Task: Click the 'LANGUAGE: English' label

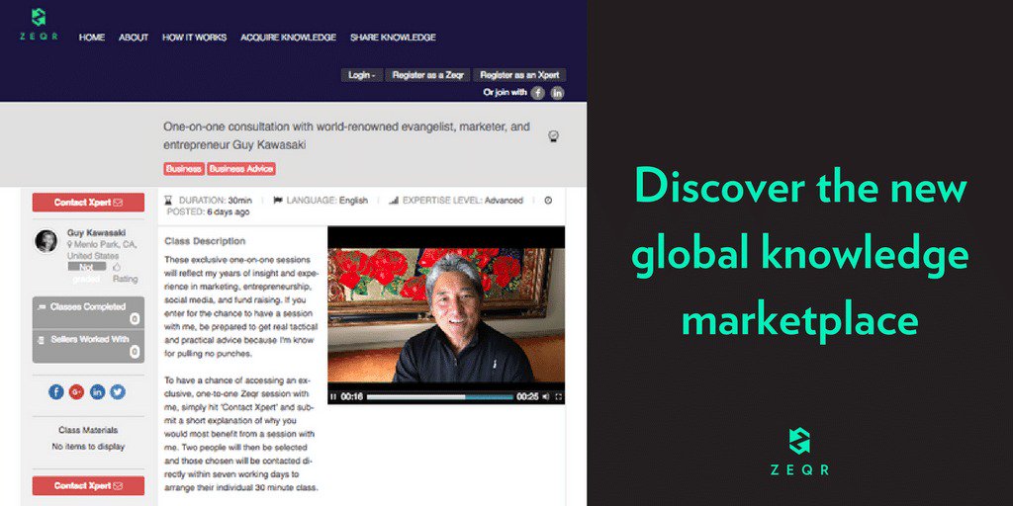Action: pyautogui.click(x=326, y=200)
